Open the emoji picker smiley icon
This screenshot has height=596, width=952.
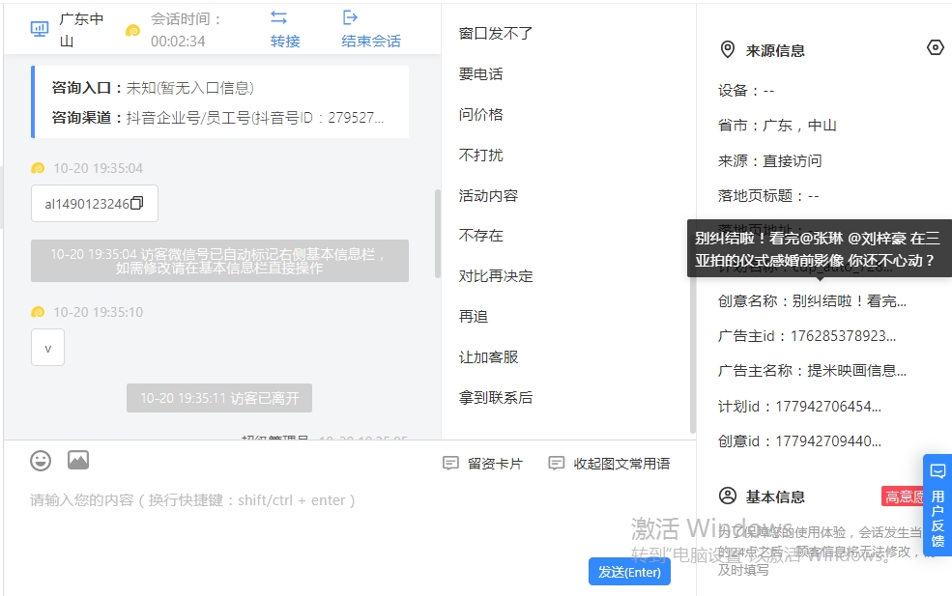(x=41, y=461)
